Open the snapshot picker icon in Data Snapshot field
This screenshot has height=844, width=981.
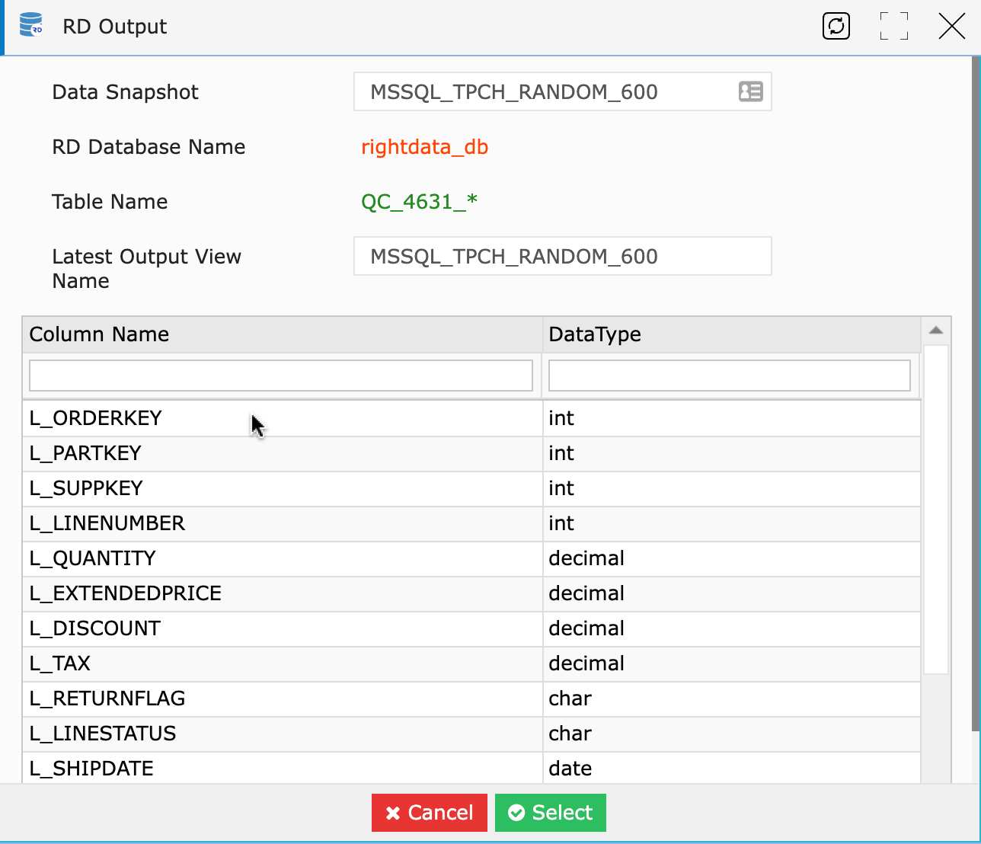750,91
